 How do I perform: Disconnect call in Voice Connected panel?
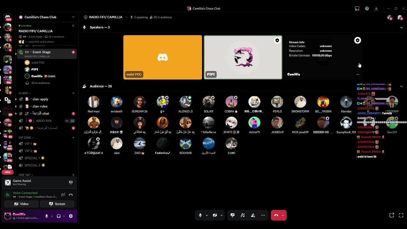[x=71, y=195]
